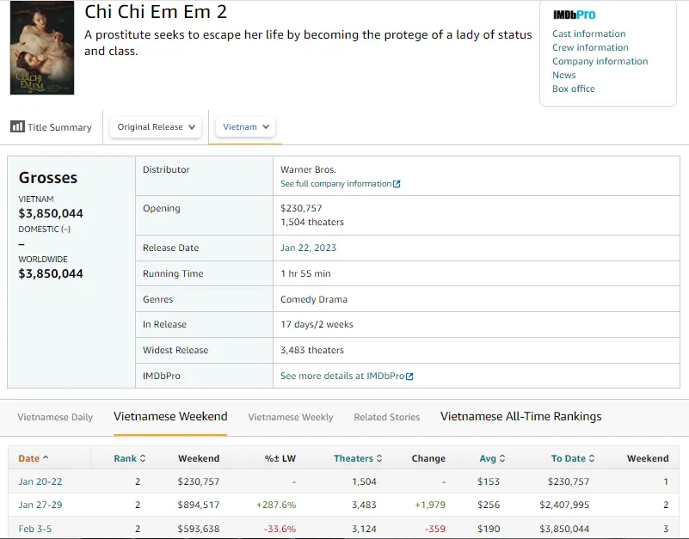
Task: Open the Original Release dropdown
Action: point(155,126)
